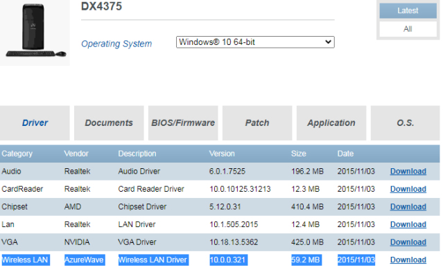Click the Chipset category cell

(x=15, y=207)
